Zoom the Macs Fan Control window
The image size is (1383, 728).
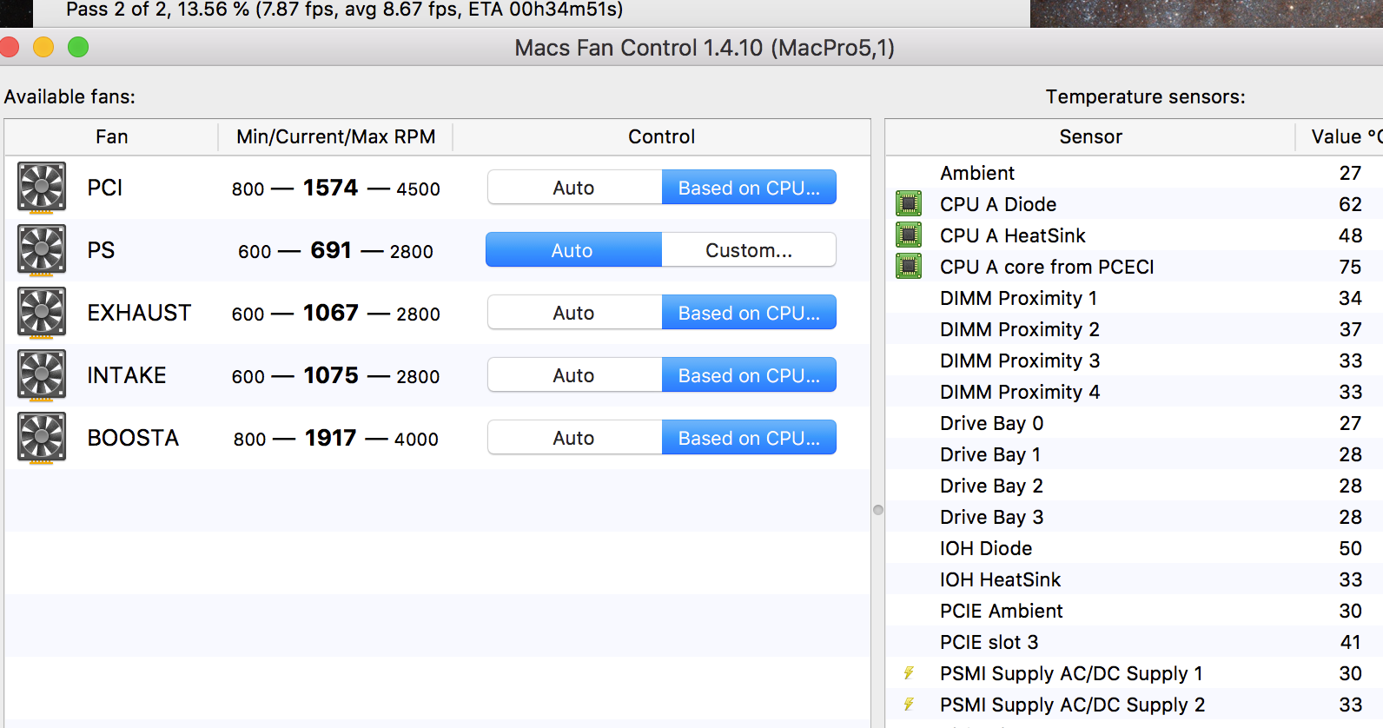tap(78, 47)
